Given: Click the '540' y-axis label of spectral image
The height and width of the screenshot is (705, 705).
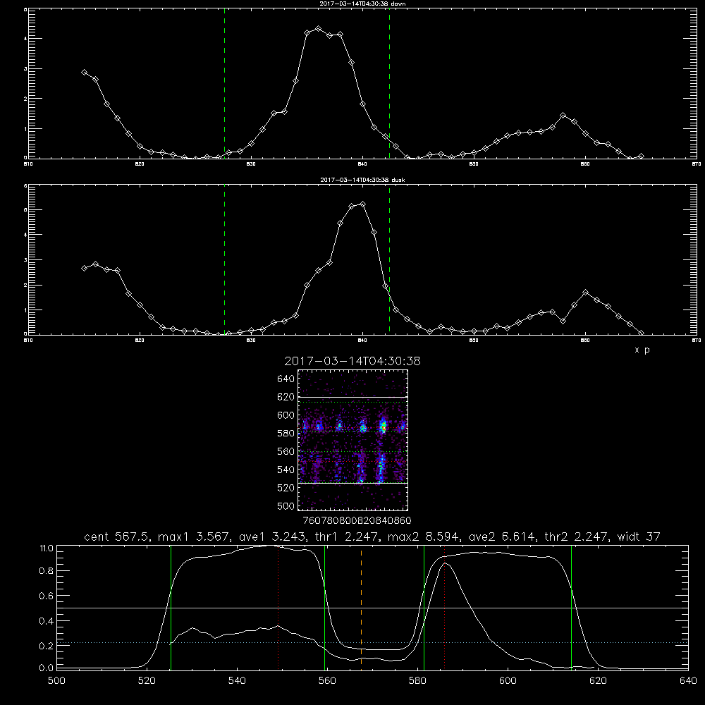Looking at the screenshot, I should click(x=286, y=470).
